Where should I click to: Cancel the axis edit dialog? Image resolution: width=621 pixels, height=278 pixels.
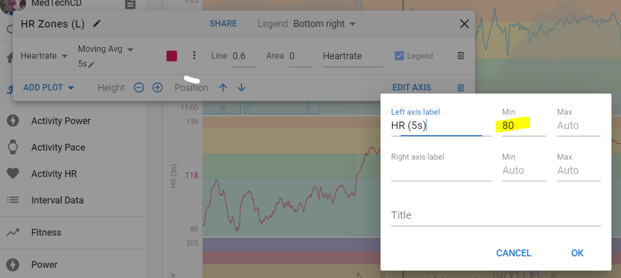click(514, 253)
